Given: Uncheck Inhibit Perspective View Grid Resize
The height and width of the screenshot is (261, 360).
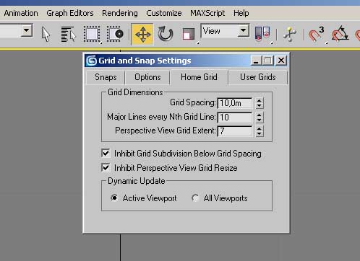Looking at the screenshot, I should (x=106, y=167).
